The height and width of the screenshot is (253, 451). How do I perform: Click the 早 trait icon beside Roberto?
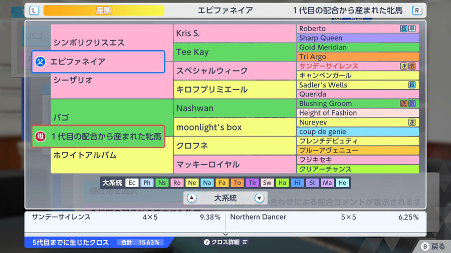[412, 28]
